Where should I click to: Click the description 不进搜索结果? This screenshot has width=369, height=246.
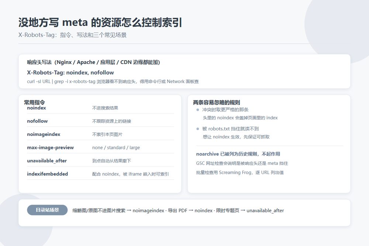click(x=105, y=108)
